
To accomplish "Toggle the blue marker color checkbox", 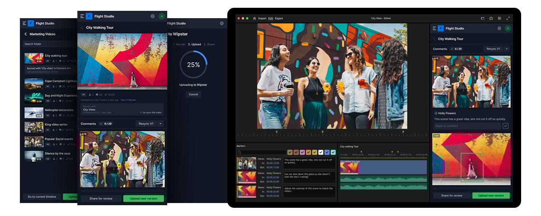I will point(327,152).
